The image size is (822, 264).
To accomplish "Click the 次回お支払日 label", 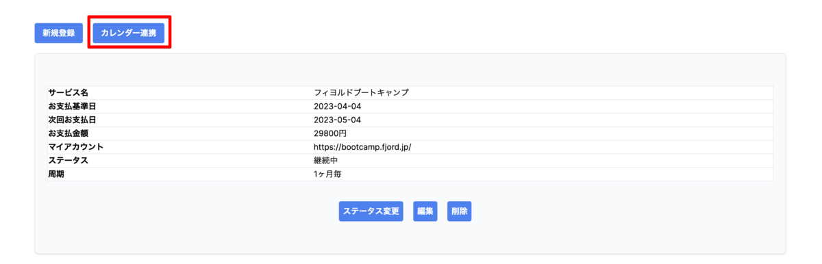I will pyautogui.click(x=72, y=120).
